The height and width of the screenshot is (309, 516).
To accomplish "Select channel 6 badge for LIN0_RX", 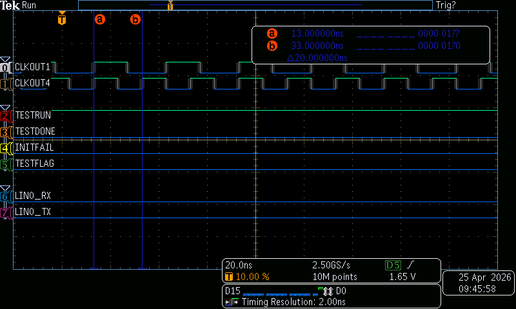I will click(x=5, y=196).
